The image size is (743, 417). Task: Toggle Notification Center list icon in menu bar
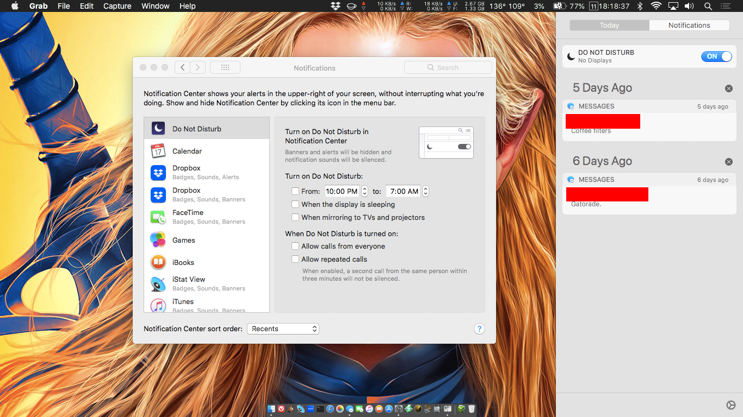[x=725, y=6]
